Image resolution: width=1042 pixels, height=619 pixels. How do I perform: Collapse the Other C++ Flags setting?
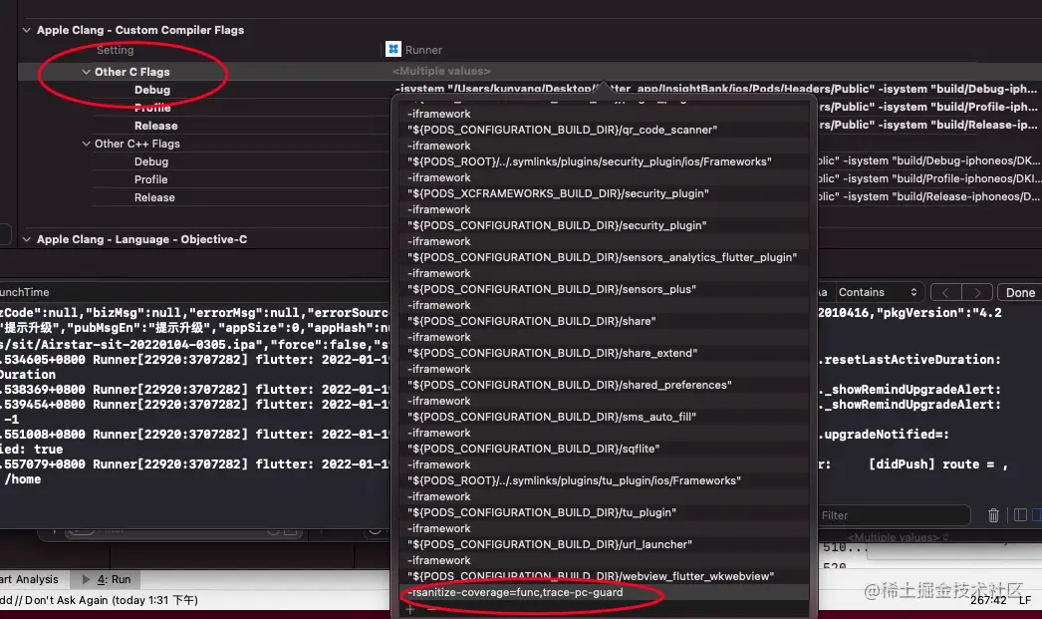(x=87, y=144)
